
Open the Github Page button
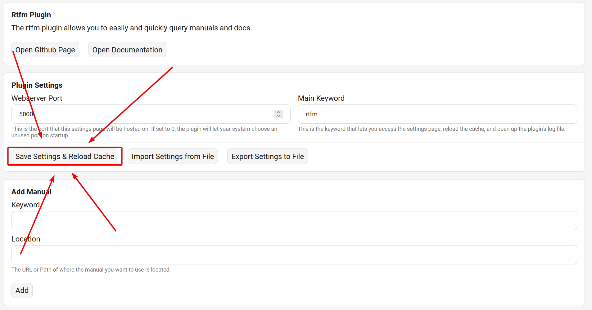[45, 50]
